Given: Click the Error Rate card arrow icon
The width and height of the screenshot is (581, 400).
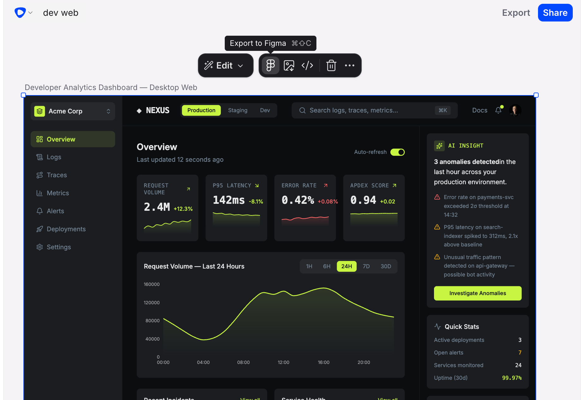Looking at the screenshot, I should tap(326, 185).
